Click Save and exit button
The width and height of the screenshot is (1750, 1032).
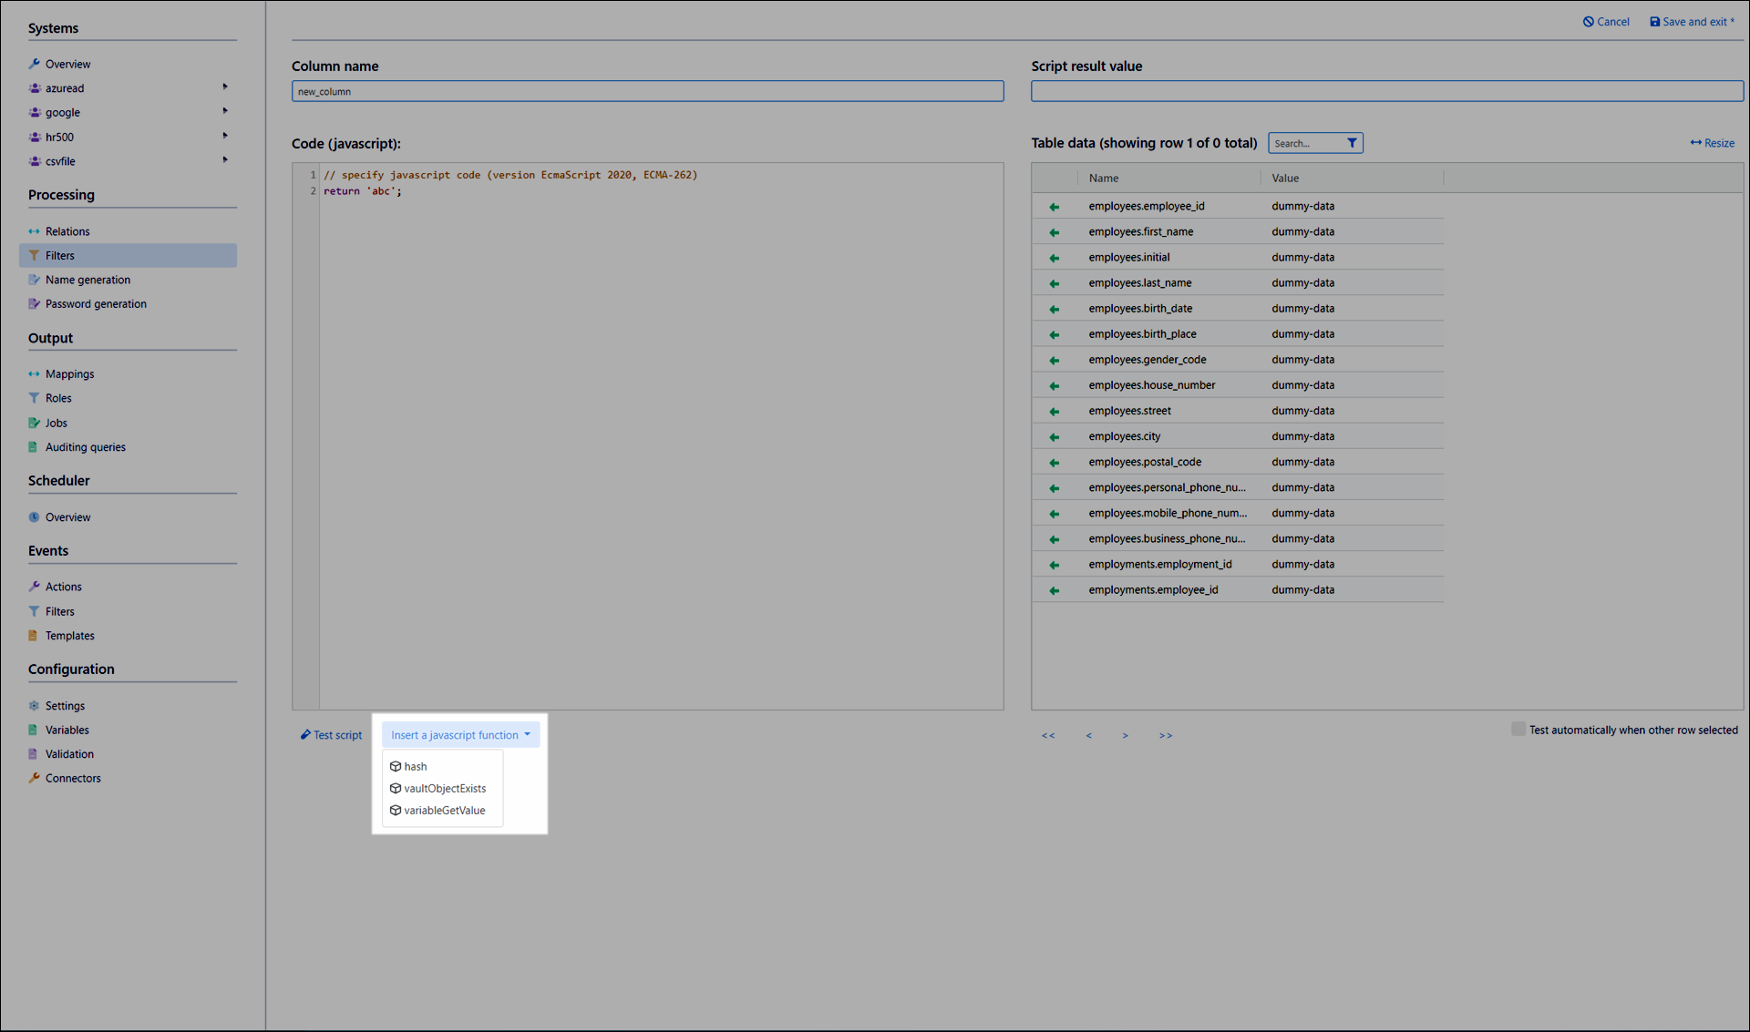point(1692,22)
